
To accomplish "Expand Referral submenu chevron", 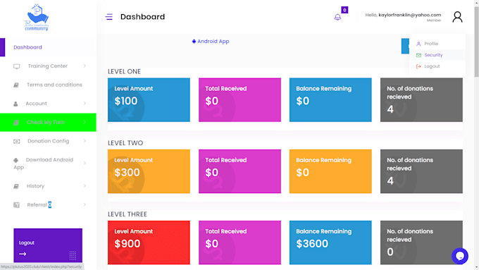I will [x=85, y=204].
